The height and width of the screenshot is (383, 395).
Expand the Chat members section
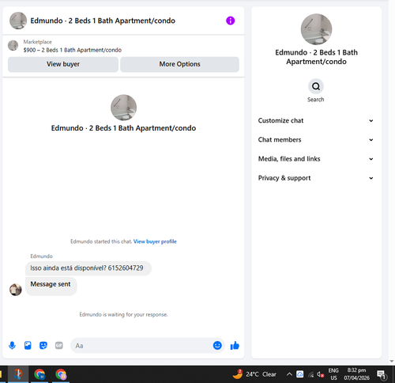pos(316,140)
